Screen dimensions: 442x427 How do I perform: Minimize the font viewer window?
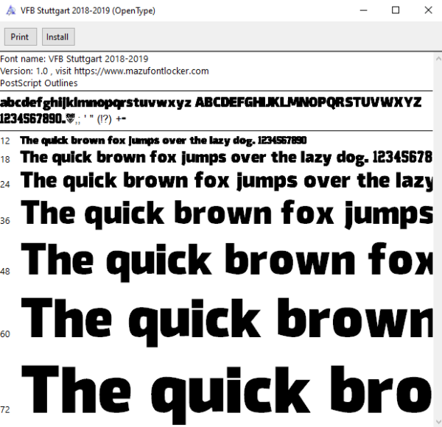point(364,10)
